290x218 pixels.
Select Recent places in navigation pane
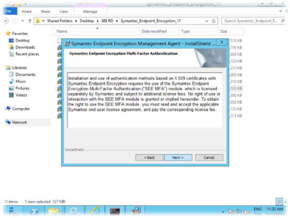click(27, 54)
